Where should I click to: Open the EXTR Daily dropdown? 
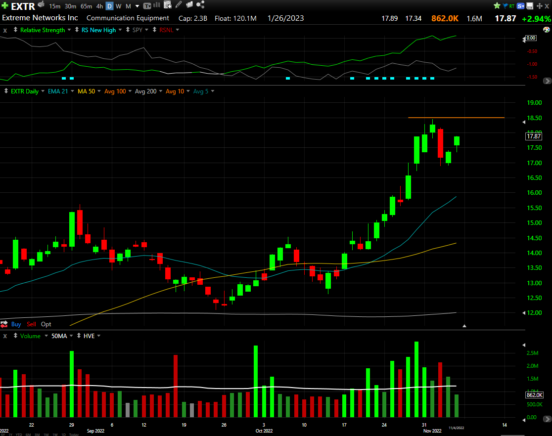point(43,91)
